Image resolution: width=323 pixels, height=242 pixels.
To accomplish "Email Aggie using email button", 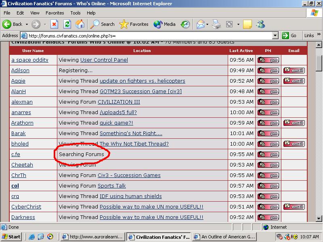I will coord(294,81).
